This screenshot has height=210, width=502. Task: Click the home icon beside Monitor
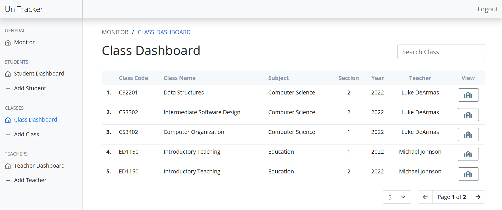tap(8, 43)
